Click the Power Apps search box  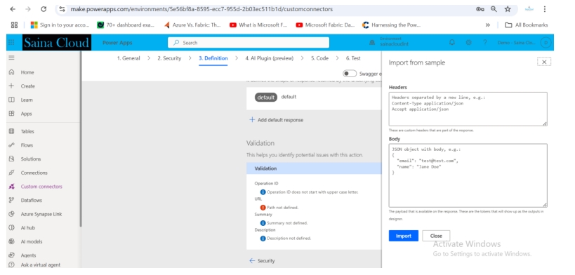pos(249,43)
